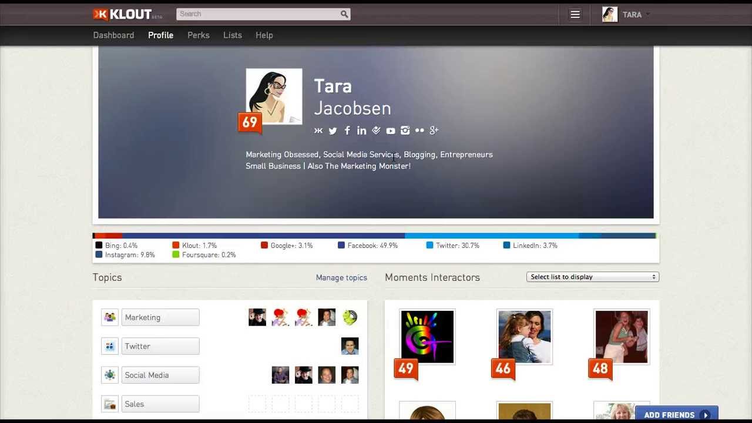This screenshot has height=423, width=752.
Task: Click the Social Media topic button
Action: click(160, 375)
